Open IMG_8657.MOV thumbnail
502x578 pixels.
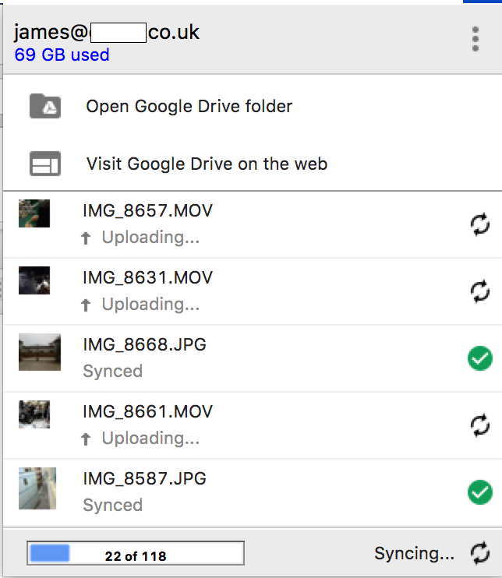tap(34, 213)
